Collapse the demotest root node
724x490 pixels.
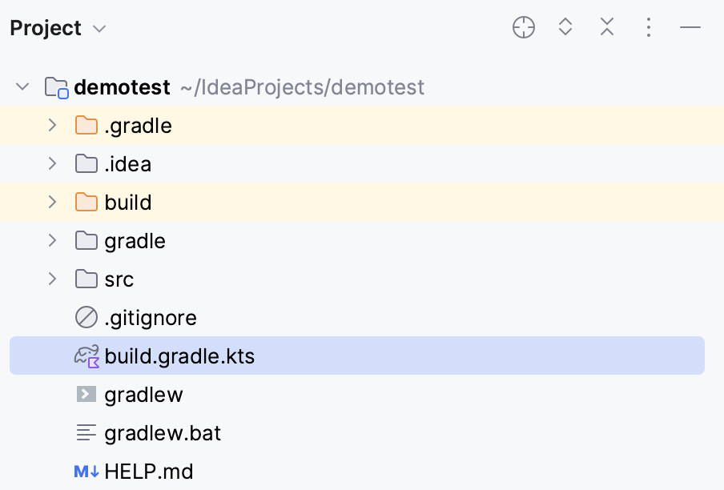pyautogui.click(x=22, y=86)
